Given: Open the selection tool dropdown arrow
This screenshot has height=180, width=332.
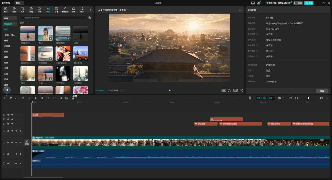Looking at the screenshot, I should coord(15,98).
